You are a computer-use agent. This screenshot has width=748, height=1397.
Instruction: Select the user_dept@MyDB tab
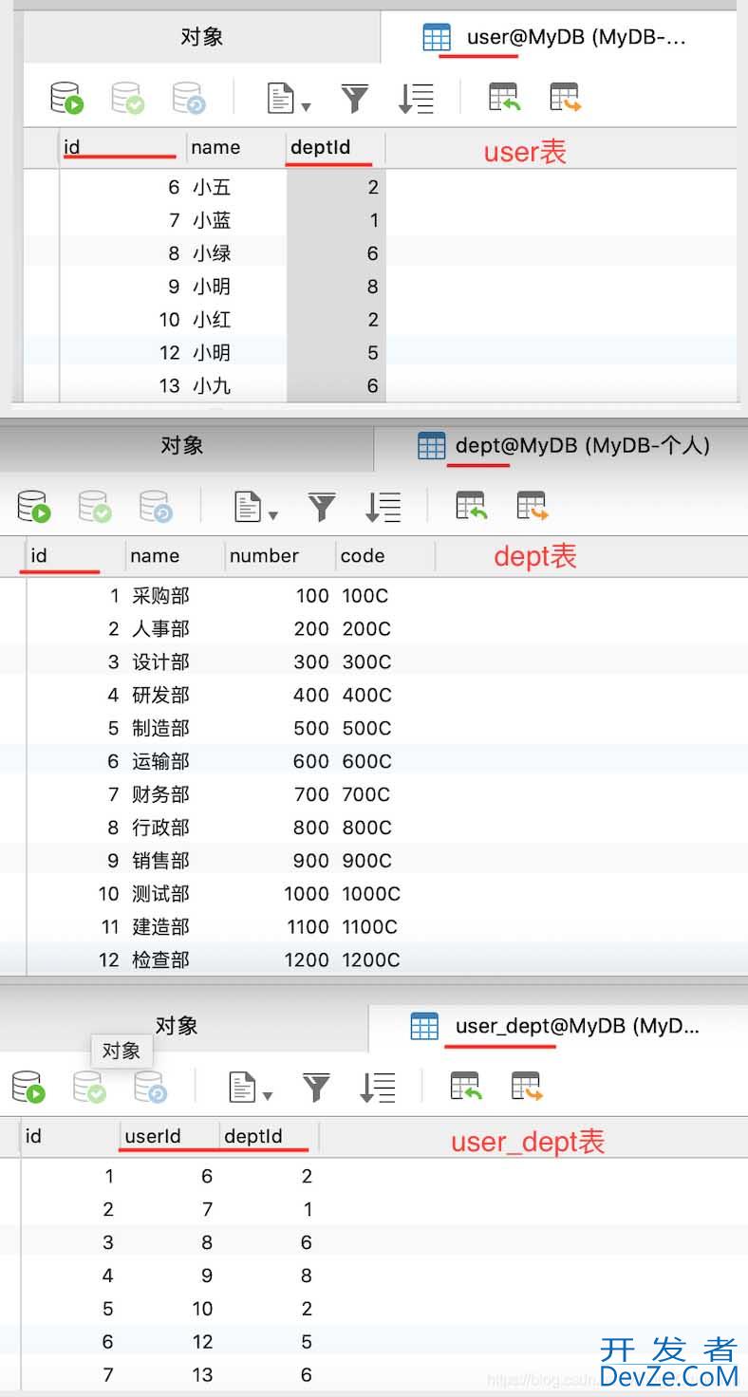[558, 1026]
